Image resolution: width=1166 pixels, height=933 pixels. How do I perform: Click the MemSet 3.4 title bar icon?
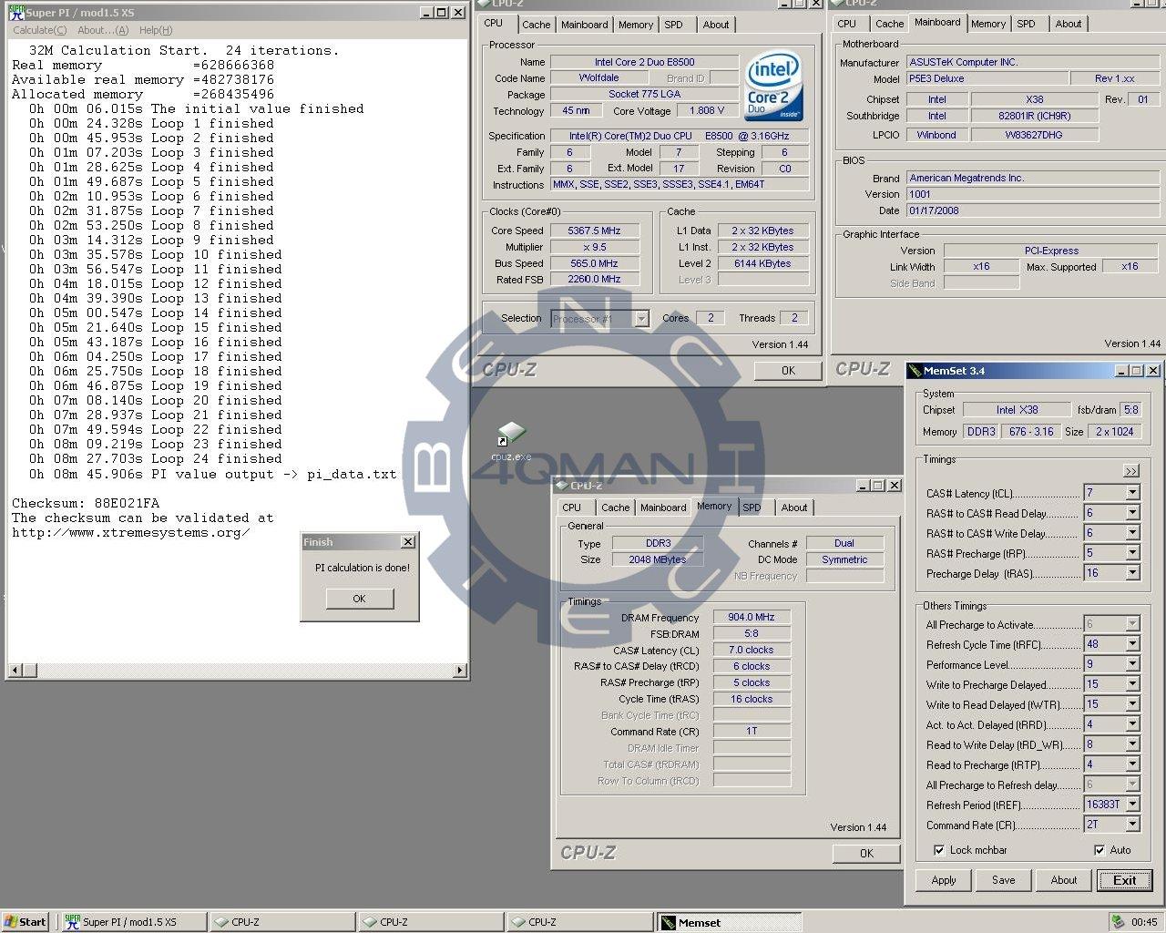(x=915, y=371)
